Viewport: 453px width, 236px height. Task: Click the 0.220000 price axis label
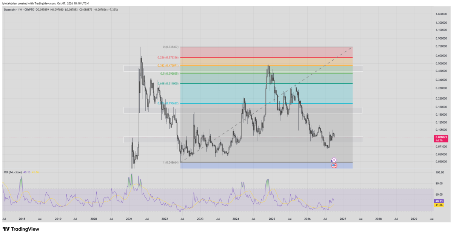[x=441, y=98]
